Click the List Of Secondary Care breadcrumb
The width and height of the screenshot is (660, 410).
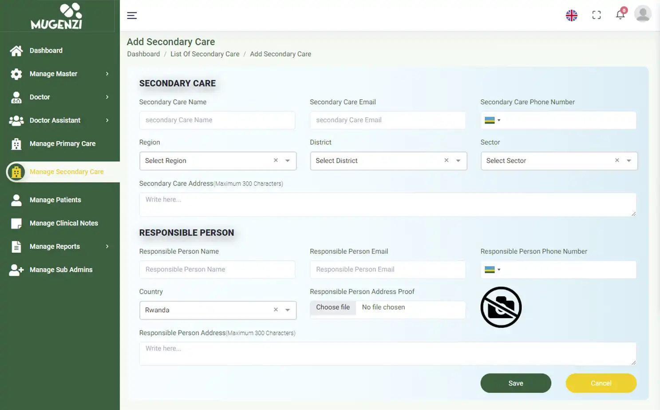click(x=205, y=54)
